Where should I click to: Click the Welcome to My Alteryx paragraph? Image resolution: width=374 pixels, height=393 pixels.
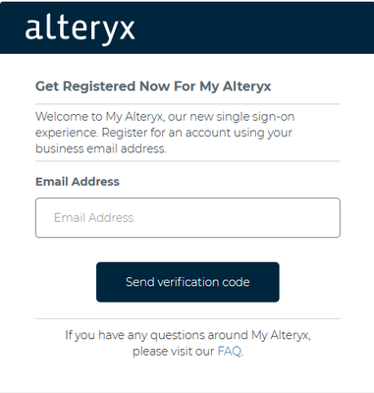[165, 133]
